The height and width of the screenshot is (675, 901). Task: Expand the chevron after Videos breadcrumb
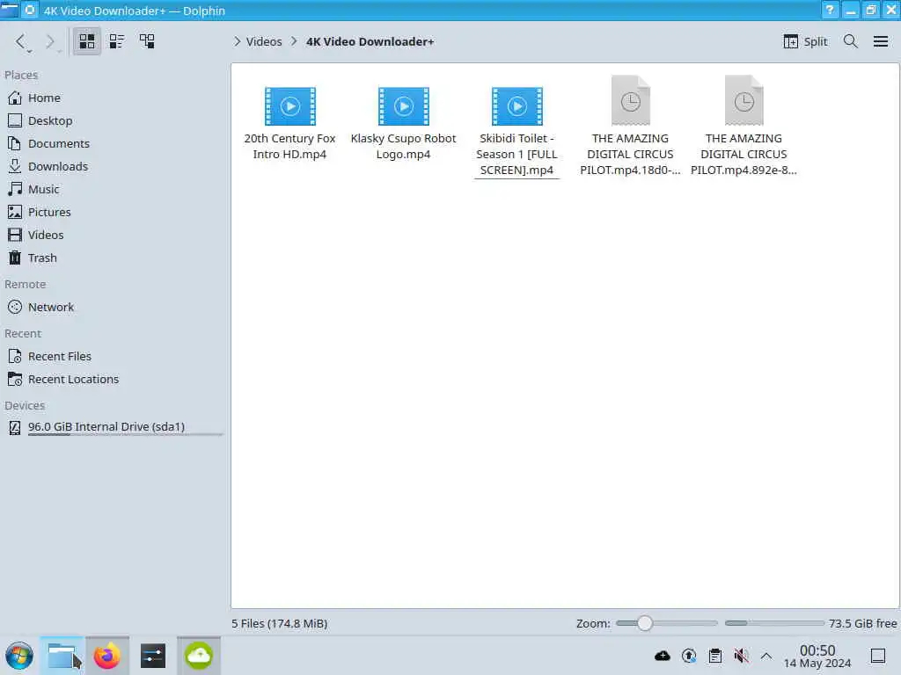(294, 42)
